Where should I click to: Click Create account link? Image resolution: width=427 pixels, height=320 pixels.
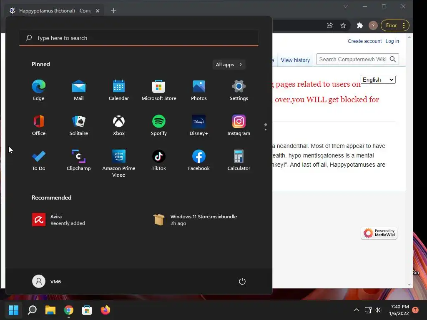(x=364, y=41)
